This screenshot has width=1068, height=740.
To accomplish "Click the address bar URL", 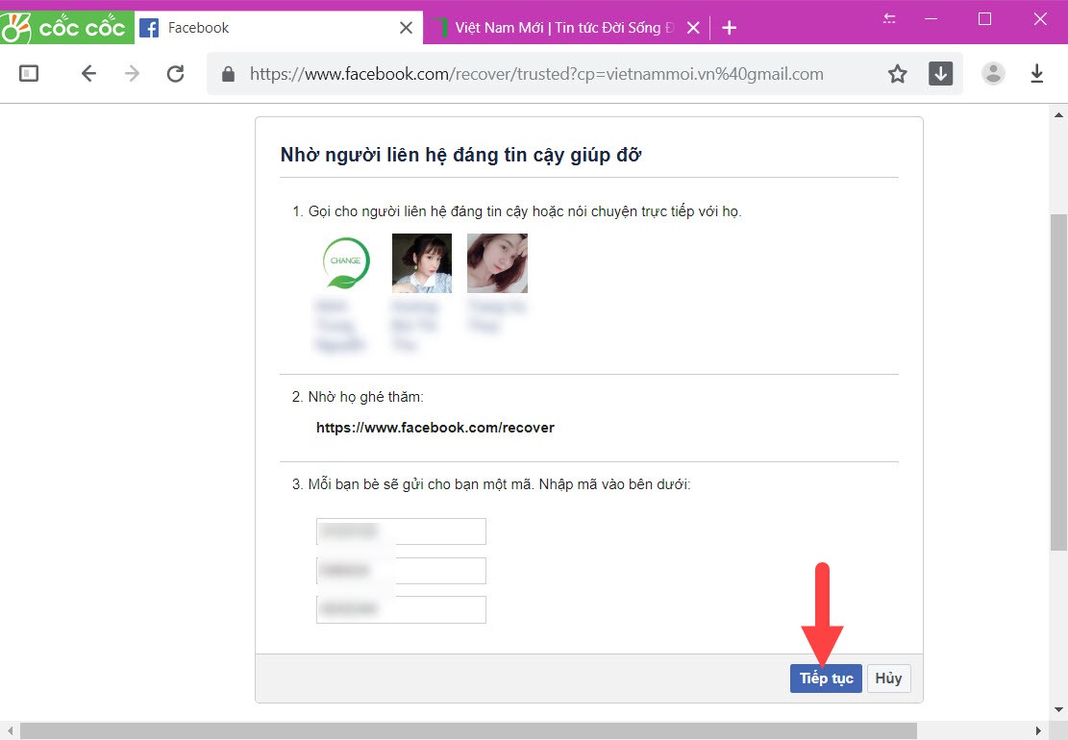I will (536, 74).
